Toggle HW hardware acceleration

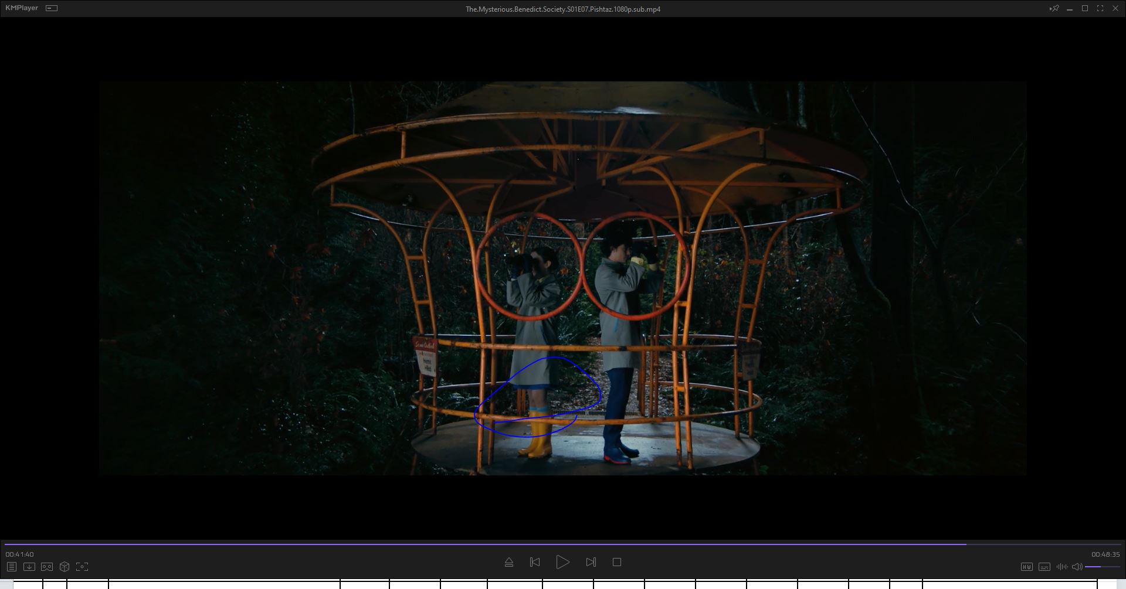1026,567
